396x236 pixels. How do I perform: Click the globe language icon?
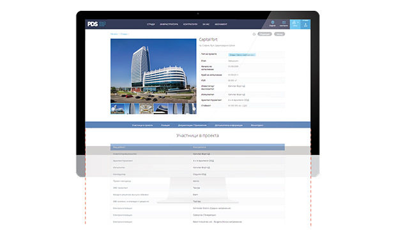click(273, 23)
